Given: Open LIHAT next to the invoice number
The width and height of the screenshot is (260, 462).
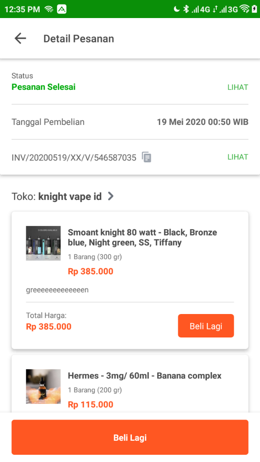Looking at the screenshot, I should (238, 157).
